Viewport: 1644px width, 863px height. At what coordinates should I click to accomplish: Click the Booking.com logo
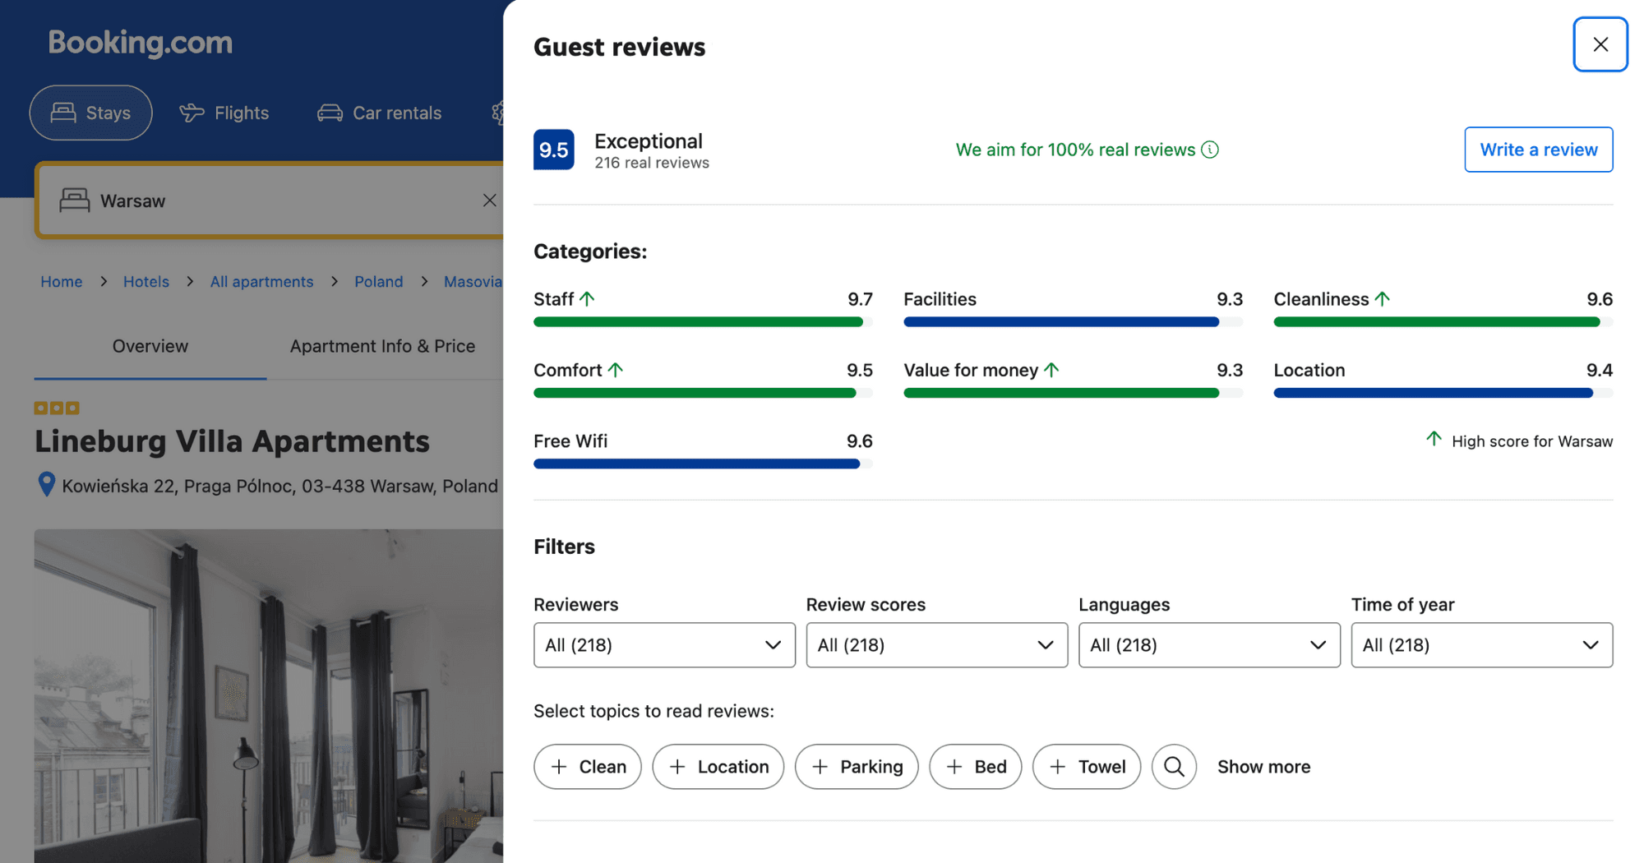coord(139,43)
